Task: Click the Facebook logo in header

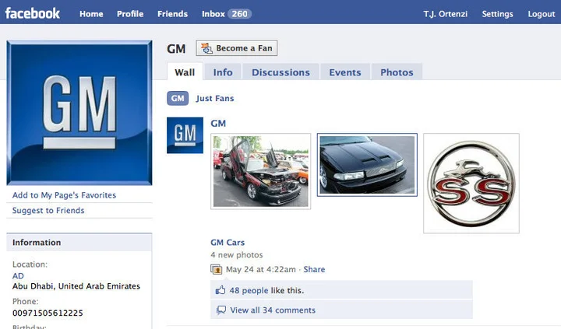Action: tap(33, 13)
